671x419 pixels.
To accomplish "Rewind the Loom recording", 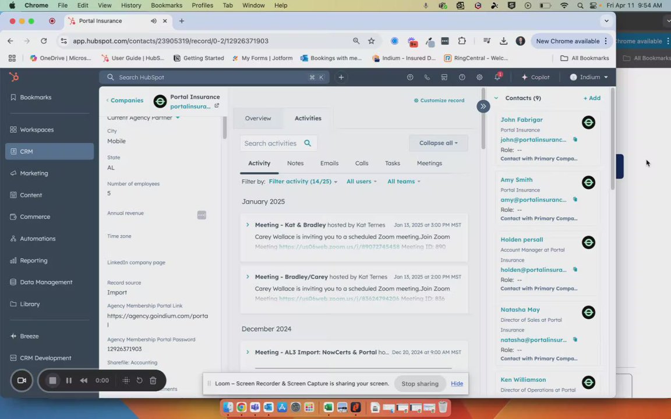I will (84, 381).
